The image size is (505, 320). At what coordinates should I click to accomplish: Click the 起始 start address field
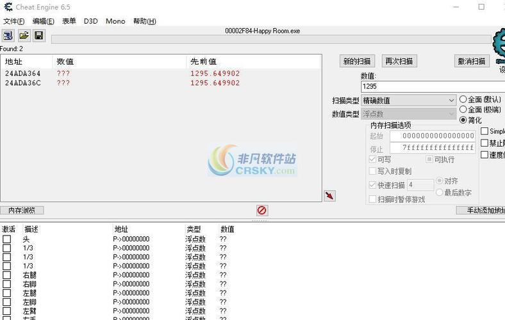click(x=433, y=136)
